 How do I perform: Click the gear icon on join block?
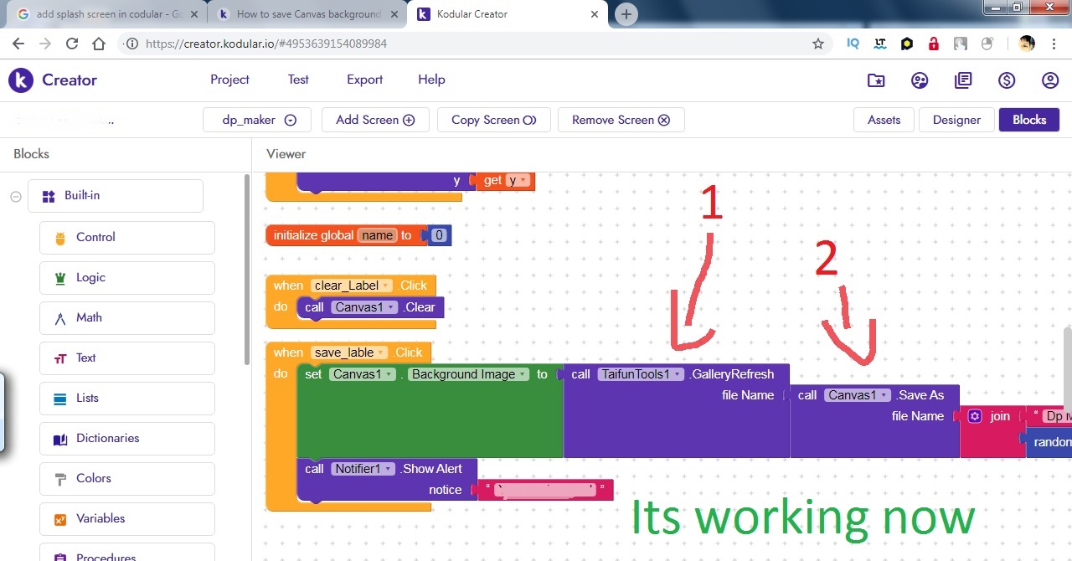(x=974, y=416)
